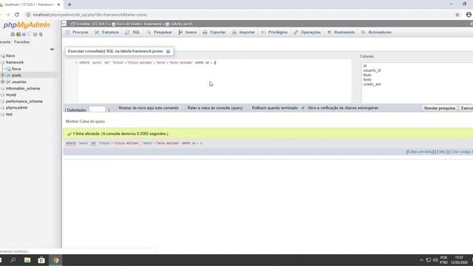Expand the performance_schema database node
The width and height of the screenshot is (473, 266).
click(x=2, y=102)
